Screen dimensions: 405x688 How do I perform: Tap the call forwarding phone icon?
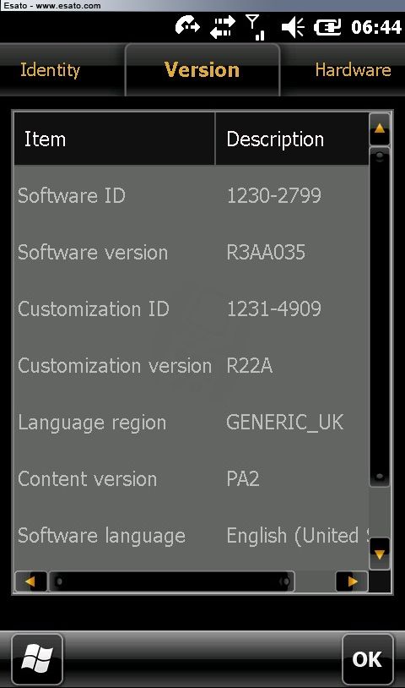(x=187, y=26)
